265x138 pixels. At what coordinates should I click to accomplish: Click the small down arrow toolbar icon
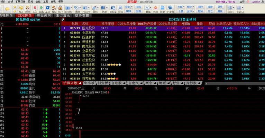coord(15,11)
